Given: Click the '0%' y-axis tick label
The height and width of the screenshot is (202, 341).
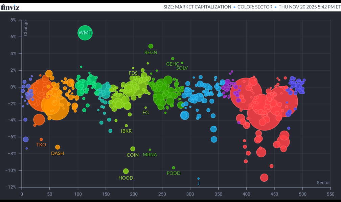Looking at the screenshot, I should [x=13, y=87].
